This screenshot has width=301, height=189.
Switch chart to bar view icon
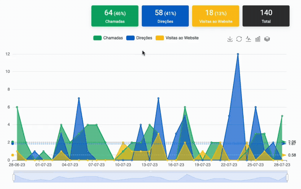pos(258,39)
